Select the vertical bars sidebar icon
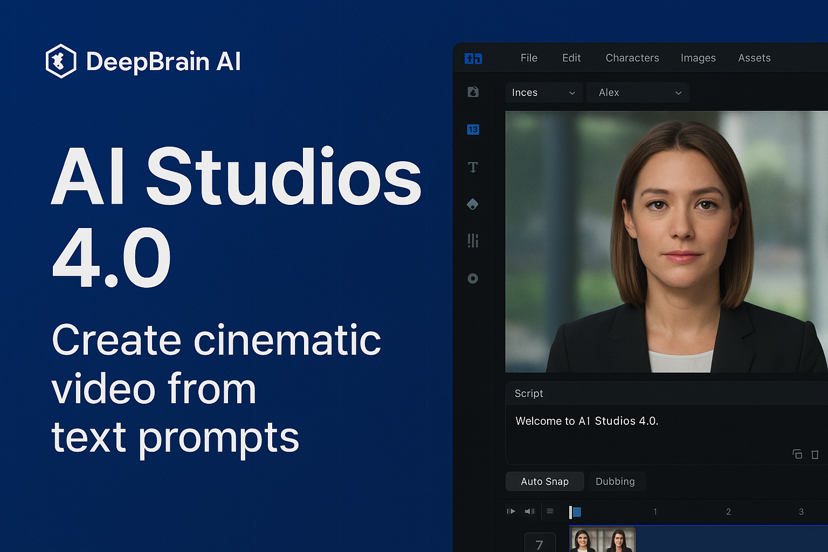 [x=473, y=240]
